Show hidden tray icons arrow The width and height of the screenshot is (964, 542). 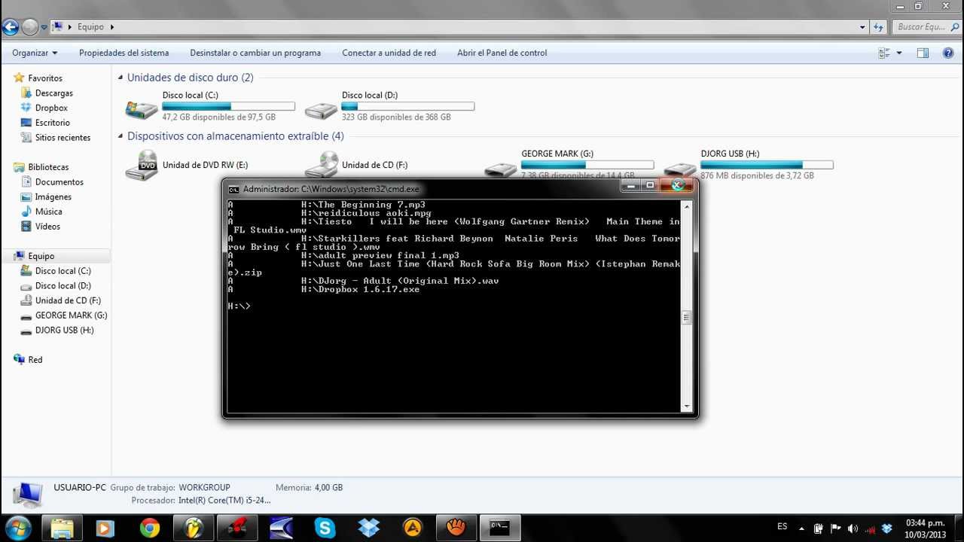pyautogui.click(x=801, y=528)
